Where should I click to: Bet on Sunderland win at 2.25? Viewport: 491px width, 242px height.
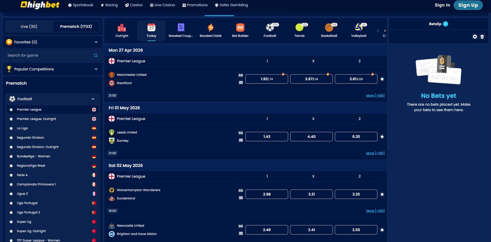[356, 194]
